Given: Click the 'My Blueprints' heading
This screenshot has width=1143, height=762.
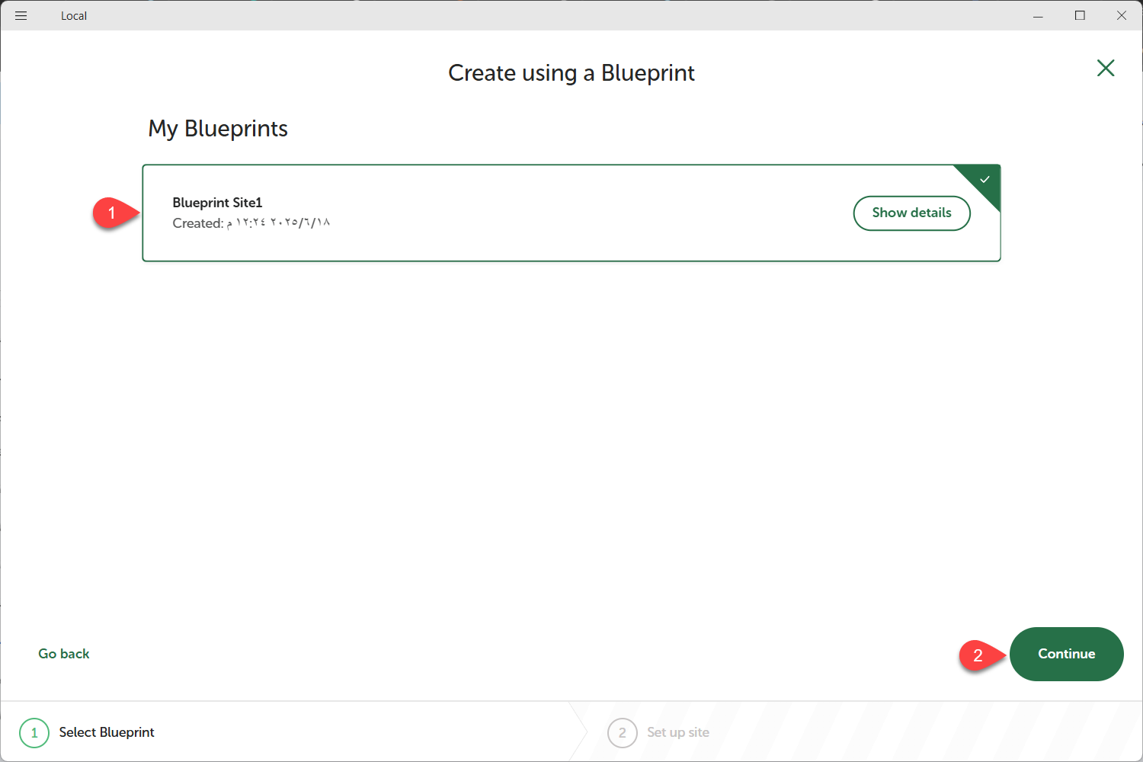Looking at the screenshot, I should point(218,129).
